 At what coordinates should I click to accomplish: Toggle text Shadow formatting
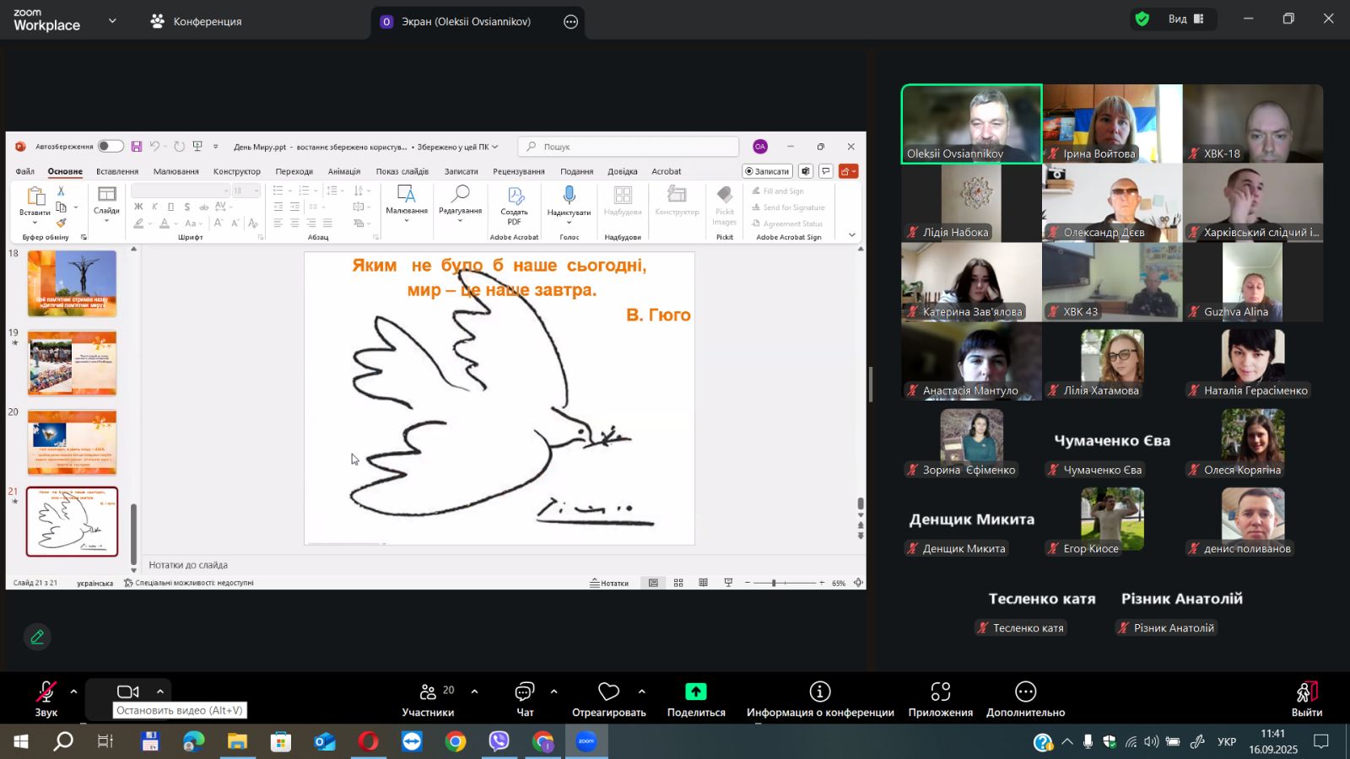coord(186,207)
